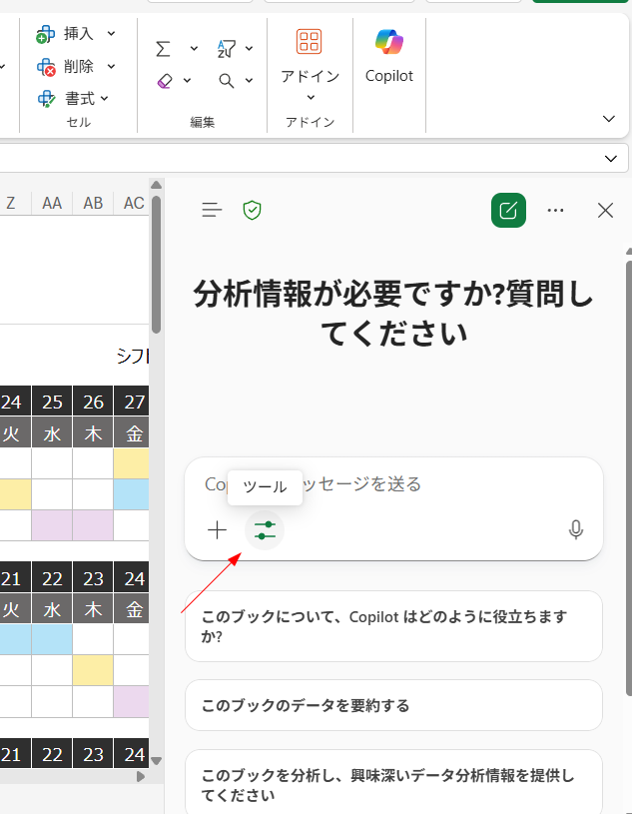Screen dimensions: 632x814
Task: Expand the 挿入 (Insert) cells dropdown
Action: pos(111,34)
